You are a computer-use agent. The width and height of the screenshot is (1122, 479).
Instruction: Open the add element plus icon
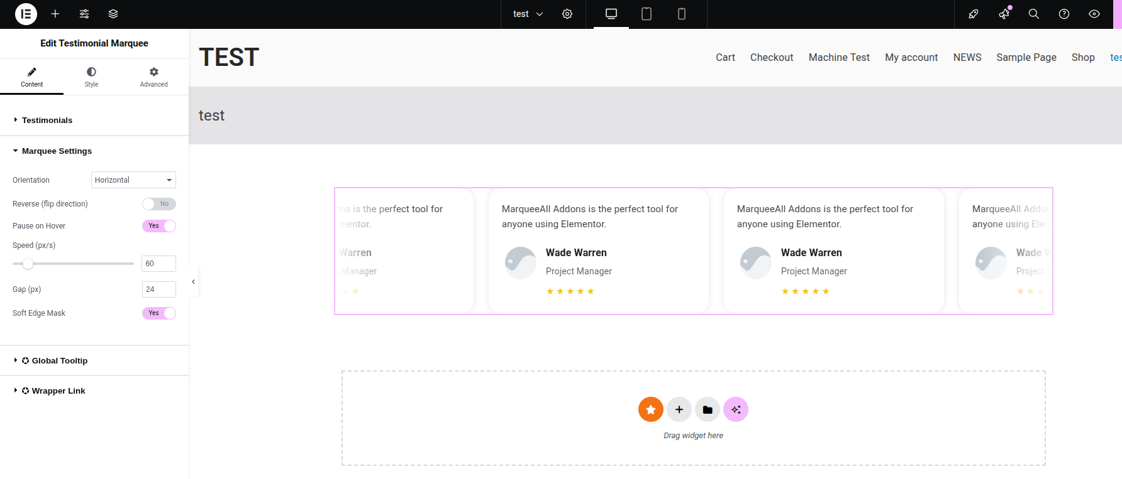[x=55, y=14]
